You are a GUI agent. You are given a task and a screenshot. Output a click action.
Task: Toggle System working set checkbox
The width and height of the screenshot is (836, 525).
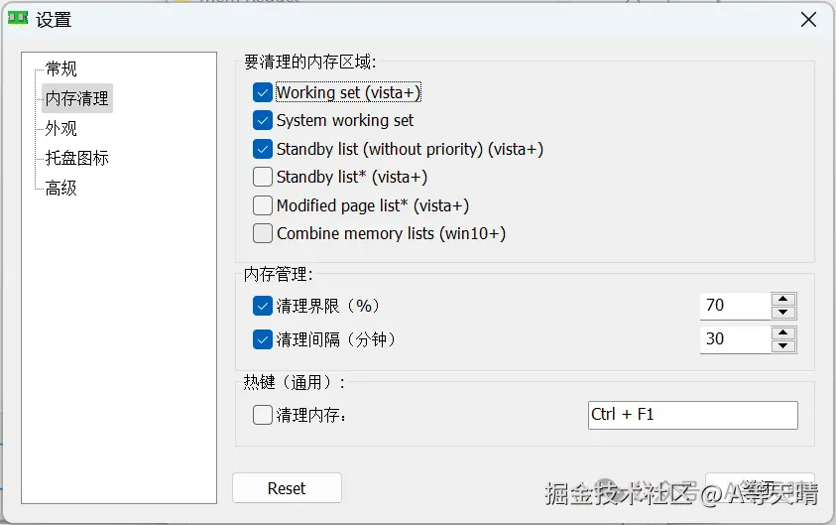[x=263, y=120]
